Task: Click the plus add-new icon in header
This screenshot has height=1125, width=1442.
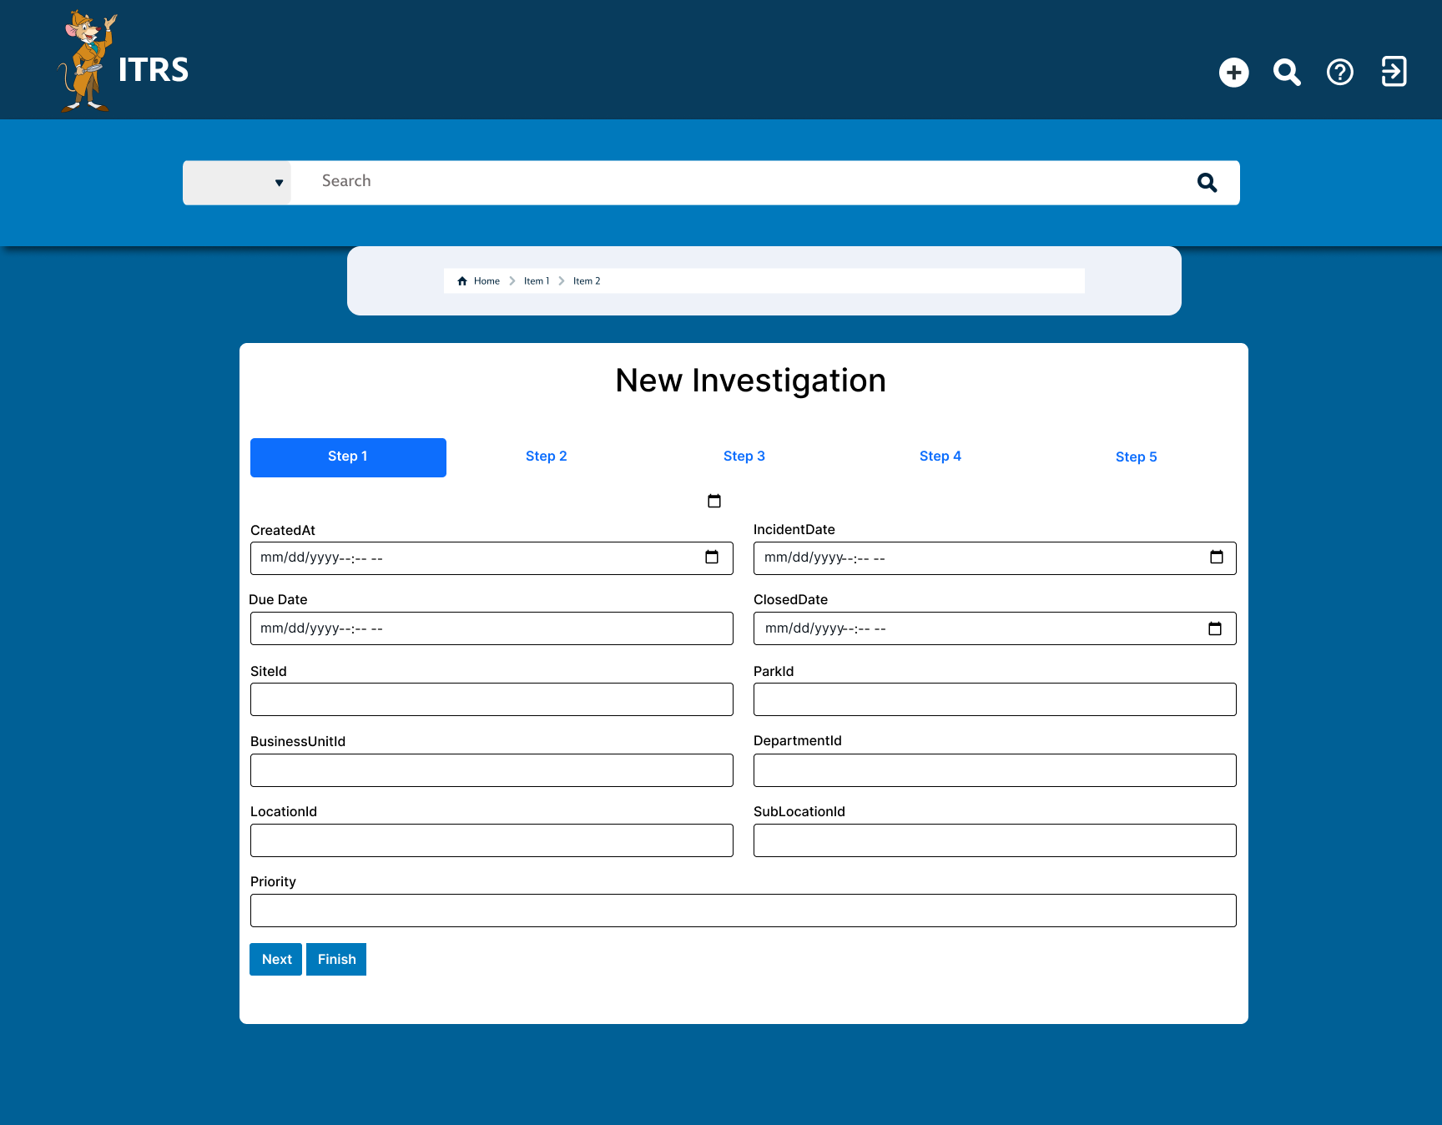Action: [x=1233, y=73]
